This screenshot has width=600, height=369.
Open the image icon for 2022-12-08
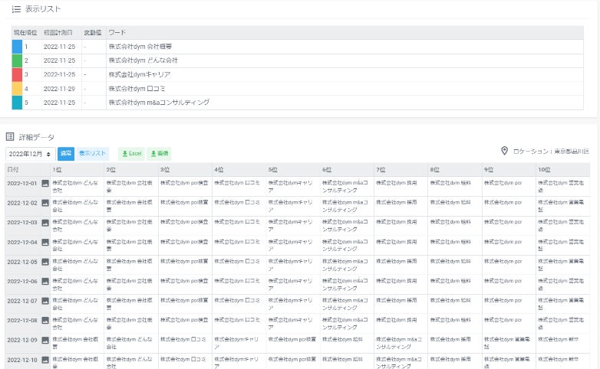(45, 320)
